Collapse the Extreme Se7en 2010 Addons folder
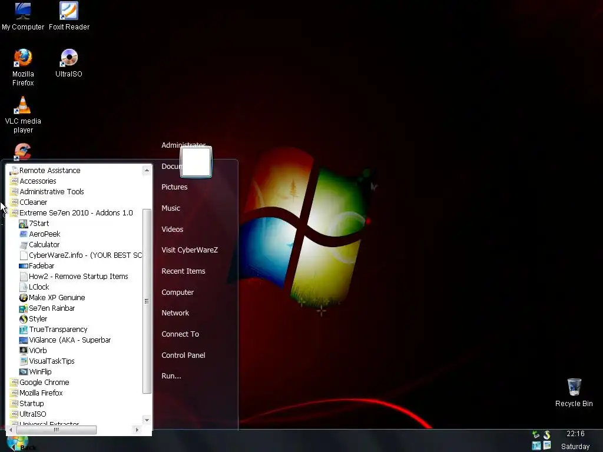Viewport: 603px width, 452px height. click(71, 212)
